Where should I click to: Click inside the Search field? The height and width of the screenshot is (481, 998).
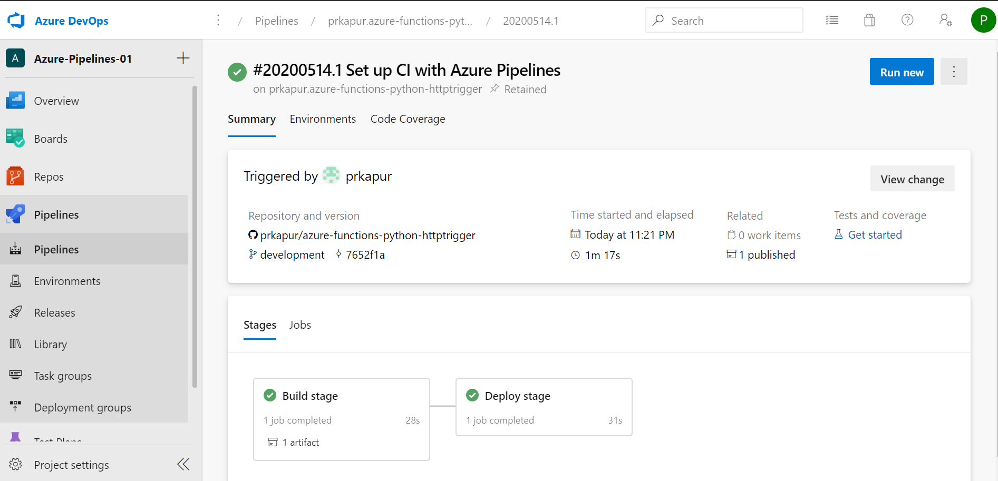point(724,20)
